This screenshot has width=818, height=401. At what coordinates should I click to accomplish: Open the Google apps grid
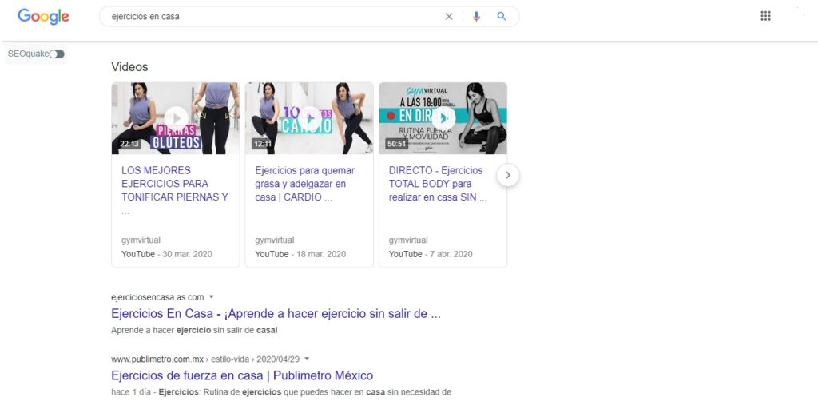(765, 17)
